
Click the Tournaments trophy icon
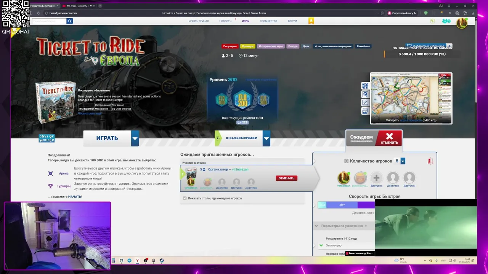pos(50,186)
